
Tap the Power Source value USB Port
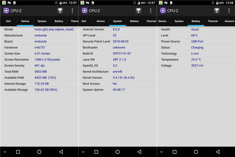197,41
